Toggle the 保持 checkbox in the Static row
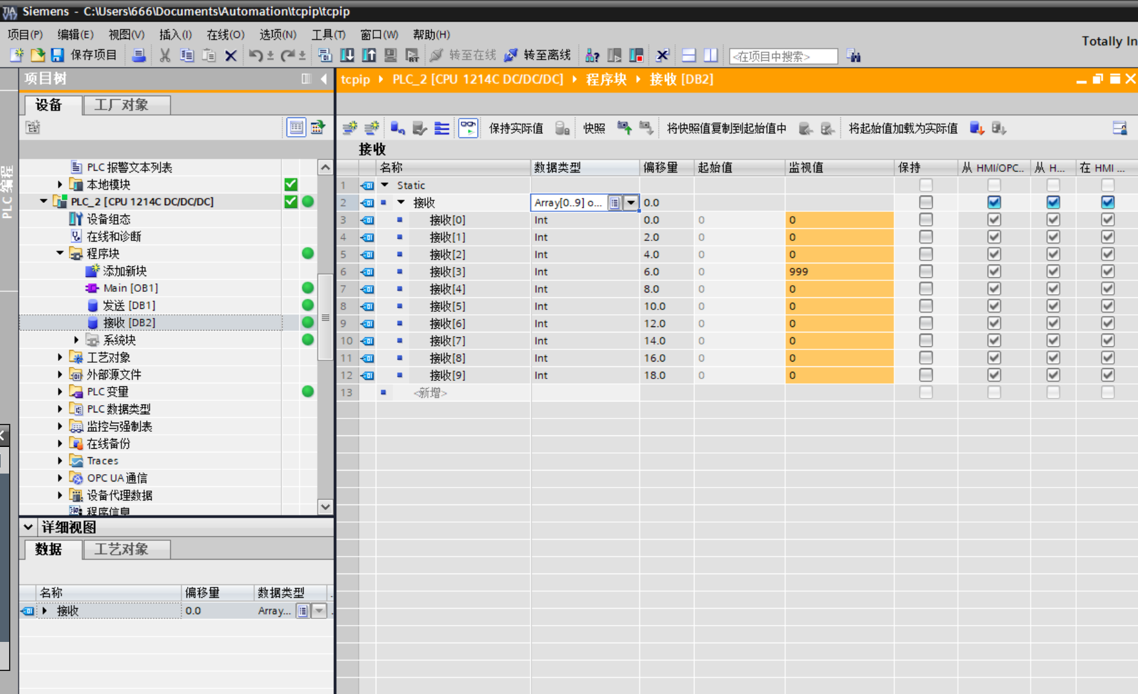1138x694 pixels. point(926,185)
